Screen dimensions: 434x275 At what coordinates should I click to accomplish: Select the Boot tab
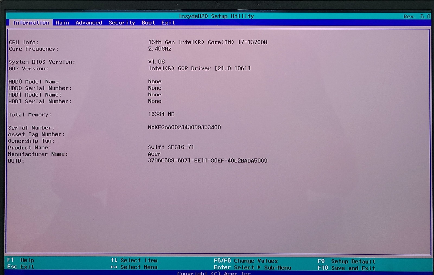pos(148,23)
